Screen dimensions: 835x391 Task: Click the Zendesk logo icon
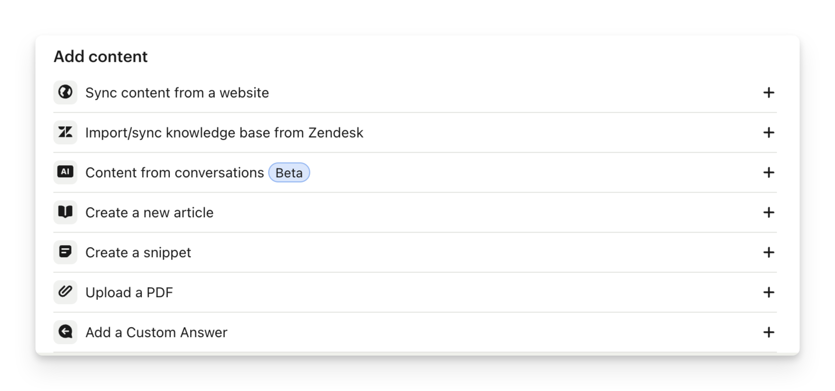65,132
